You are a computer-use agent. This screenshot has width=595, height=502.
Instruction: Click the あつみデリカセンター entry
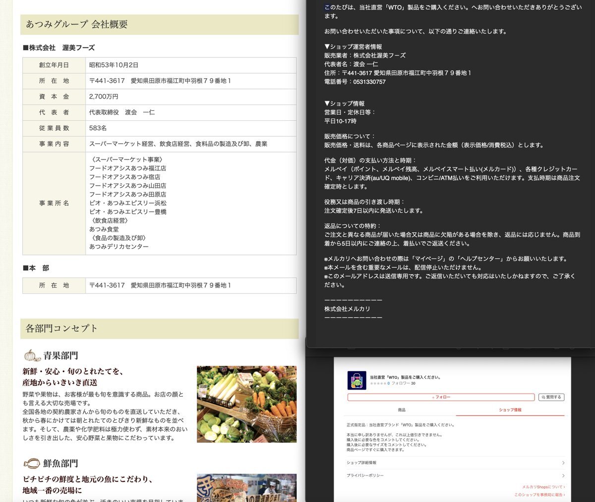(x=119, y=247)
